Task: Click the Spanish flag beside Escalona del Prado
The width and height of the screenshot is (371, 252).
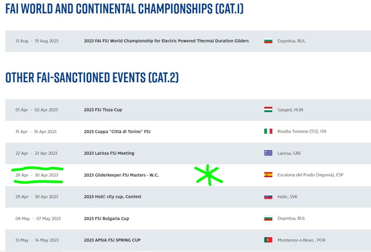Action: click(268, 175)
